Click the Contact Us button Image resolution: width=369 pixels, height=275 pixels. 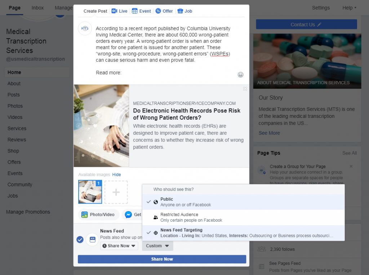point(306,25)
